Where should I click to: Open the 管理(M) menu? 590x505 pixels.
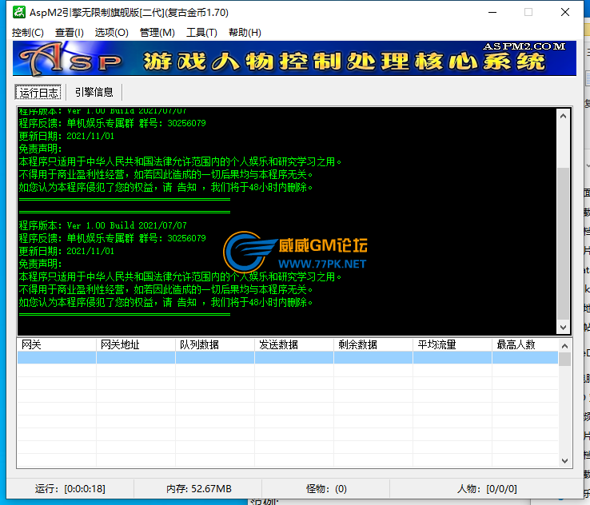(x=157, y=33)
